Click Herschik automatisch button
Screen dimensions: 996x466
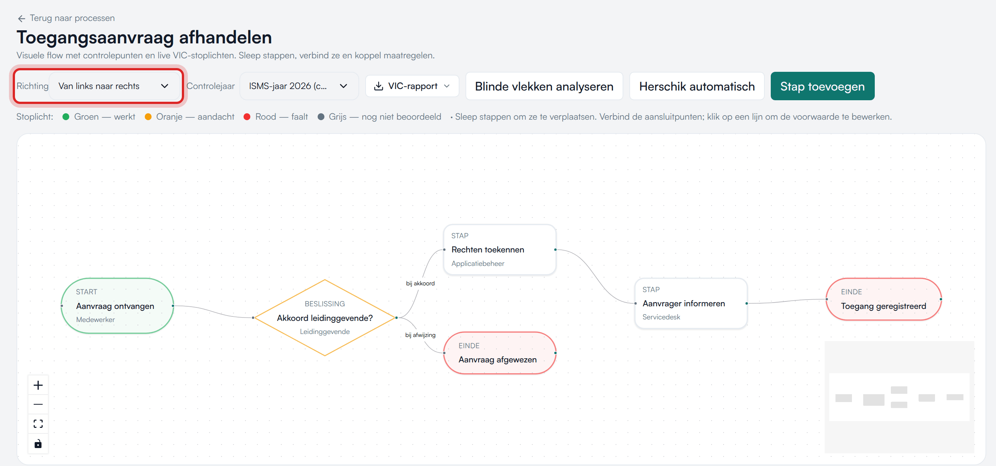point(697,86)
